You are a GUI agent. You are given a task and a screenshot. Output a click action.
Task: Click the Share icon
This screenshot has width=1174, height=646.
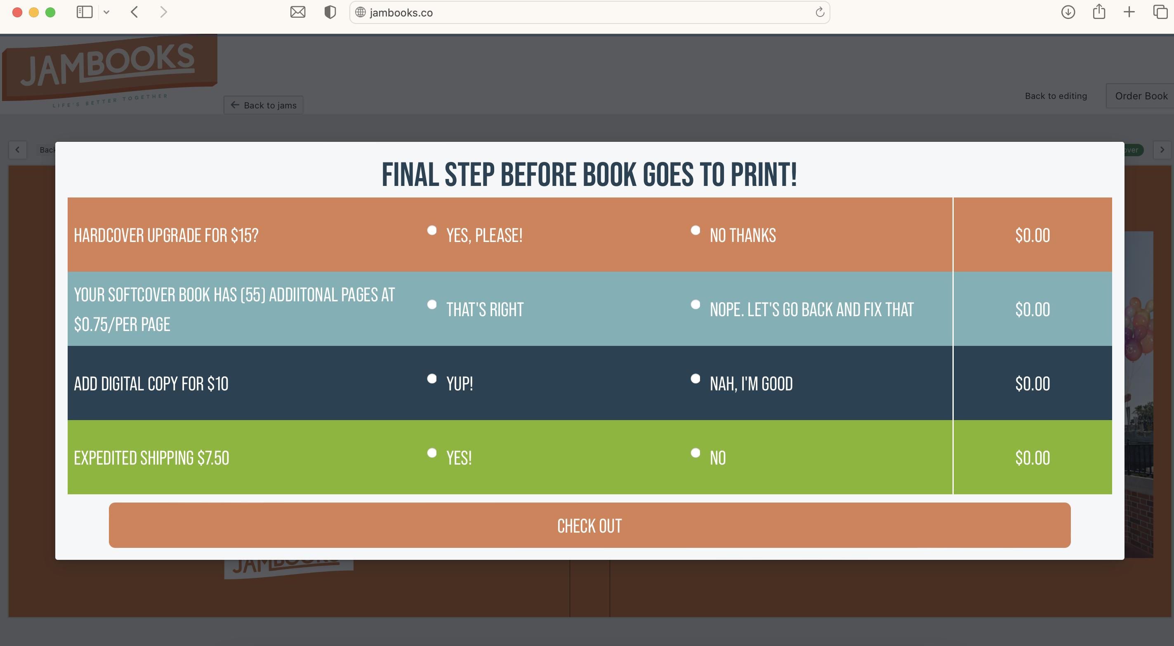pyautogui.click(x=1099, y=12)
